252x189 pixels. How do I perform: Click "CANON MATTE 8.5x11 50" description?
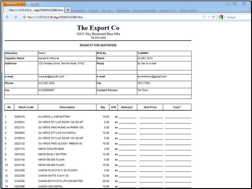pyautogui.click(x=53, y=176)
